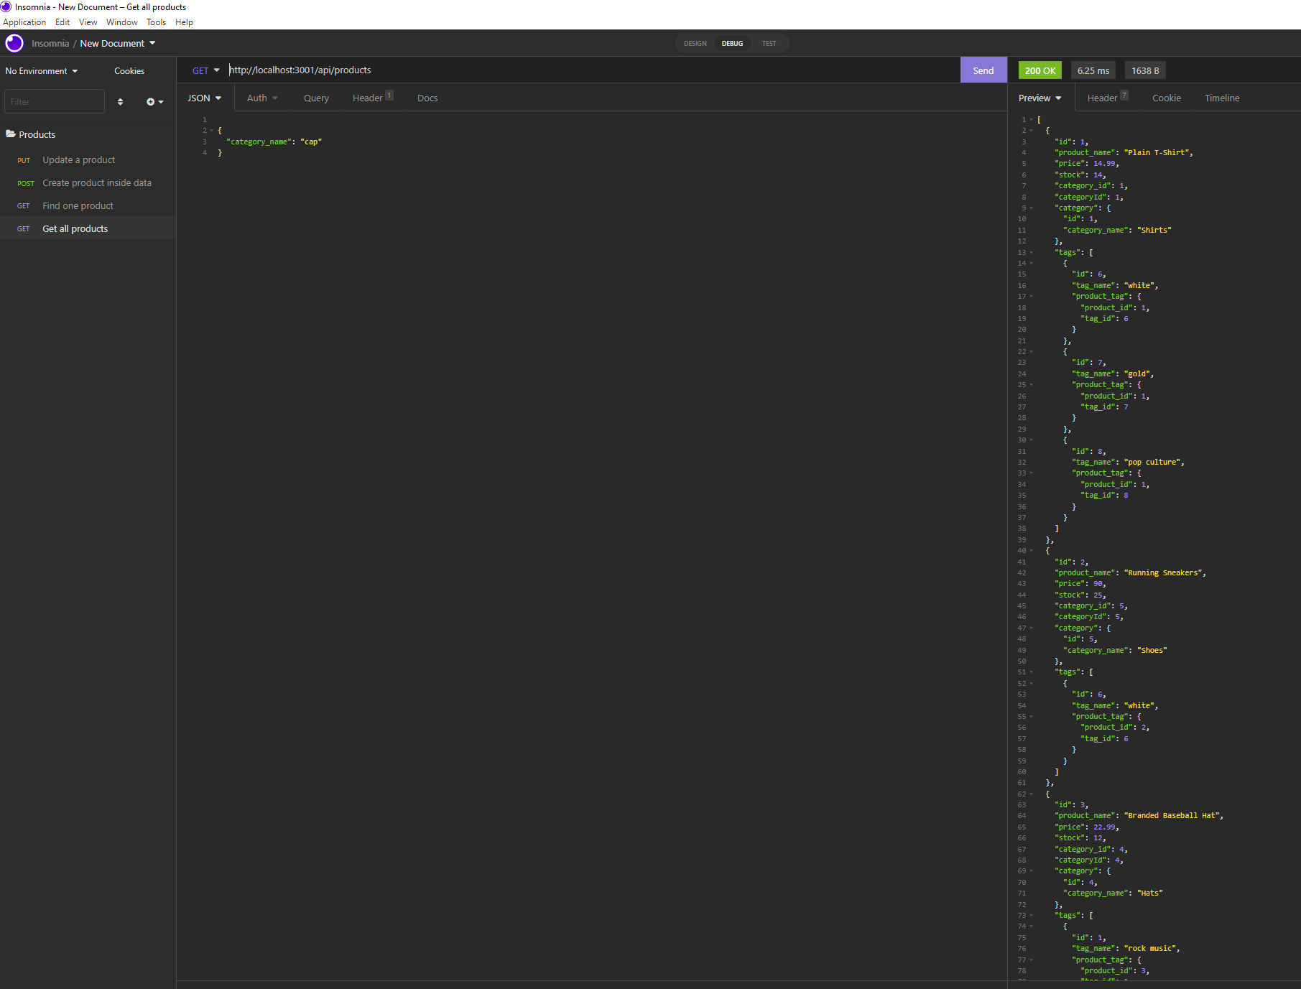1301x989 pixels.
Task: Click the 200 OK status badge
Action: pyautogui.click(x=1040, y=70)
